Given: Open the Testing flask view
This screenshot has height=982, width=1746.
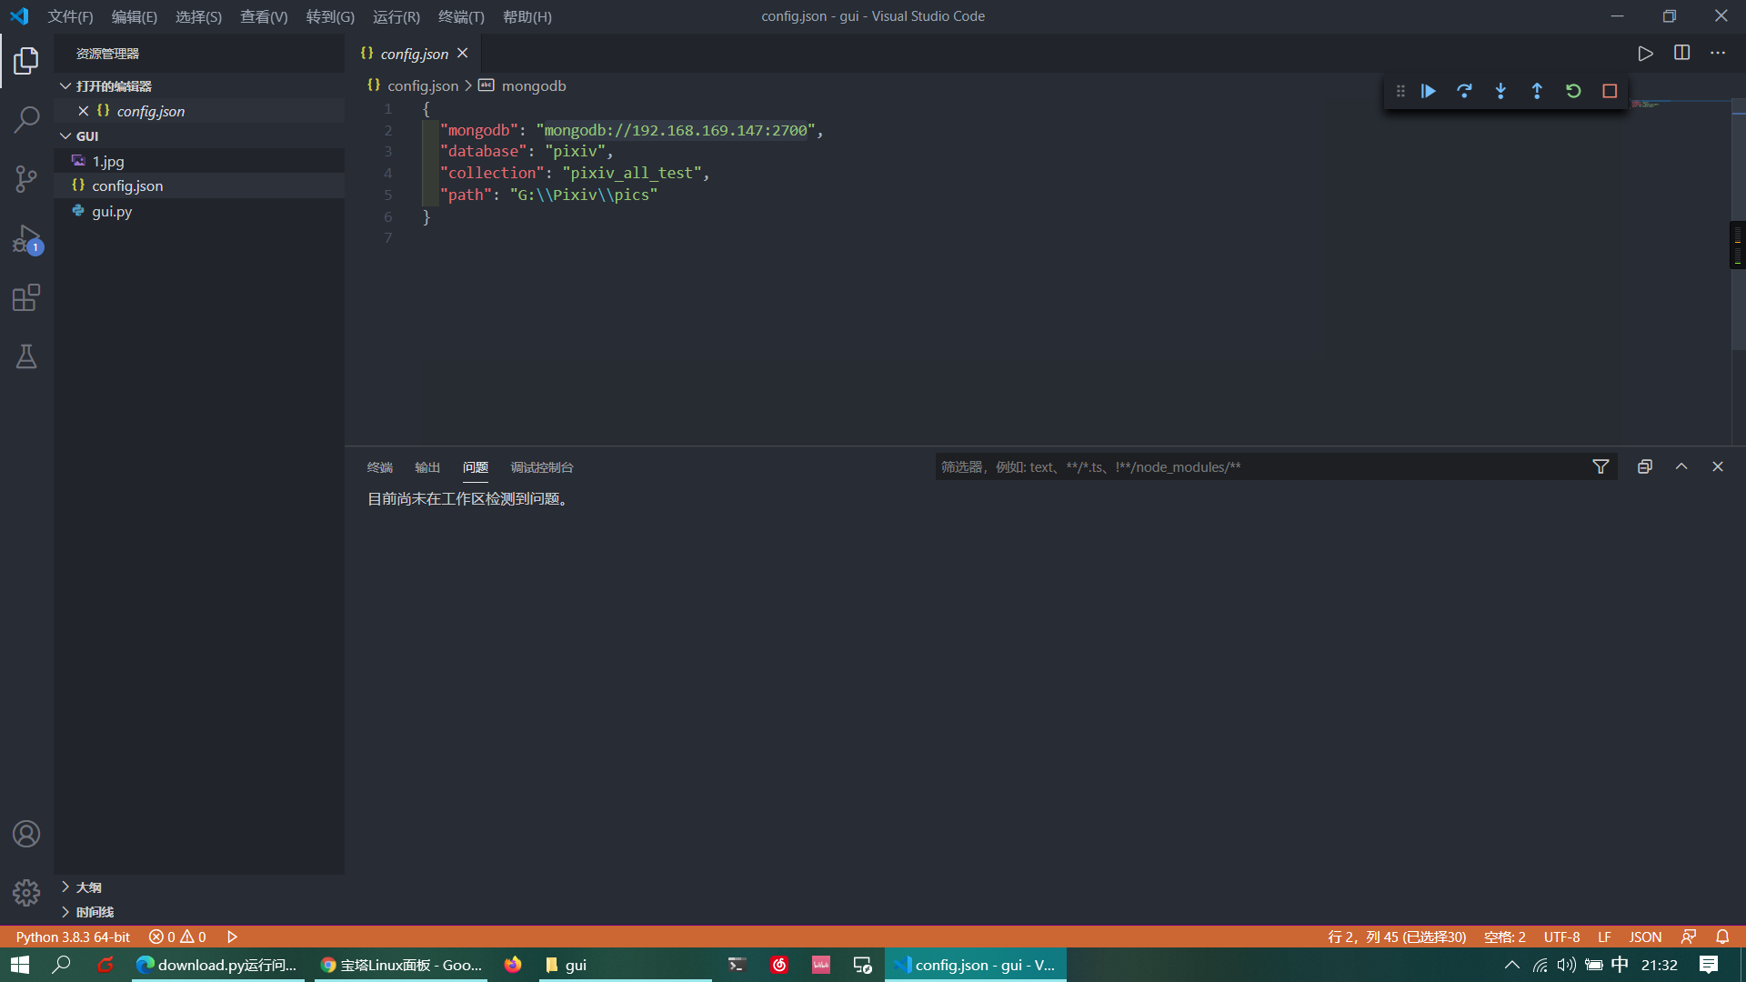Looking at the screenshot, I should pyautogui.click(x=26, y=356).
